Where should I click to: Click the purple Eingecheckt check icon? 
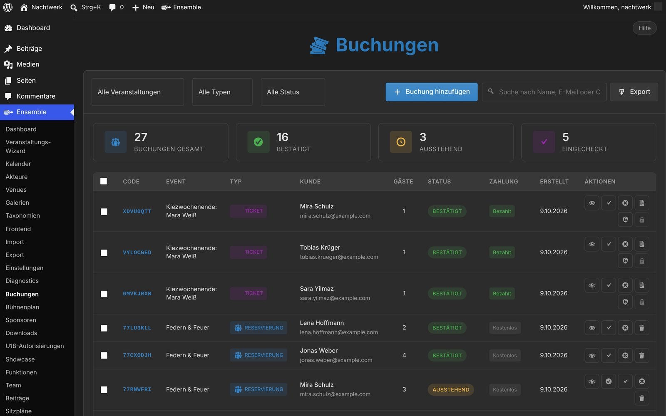tap(544, 142)
